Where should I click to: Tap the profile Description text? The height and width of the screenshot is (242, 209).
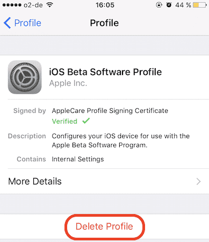pyautogui.click(x=121, y=140)
